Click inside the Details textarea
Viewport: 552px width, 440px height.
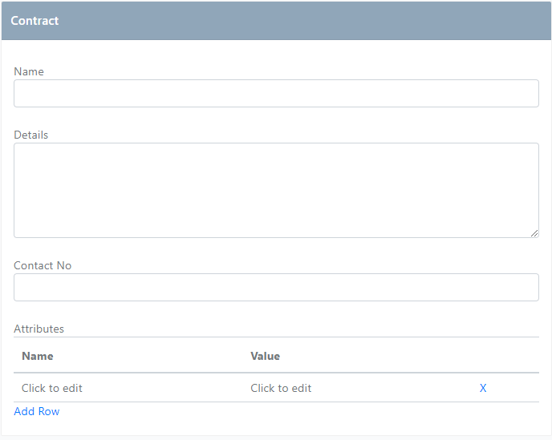(x=276, y=190)
